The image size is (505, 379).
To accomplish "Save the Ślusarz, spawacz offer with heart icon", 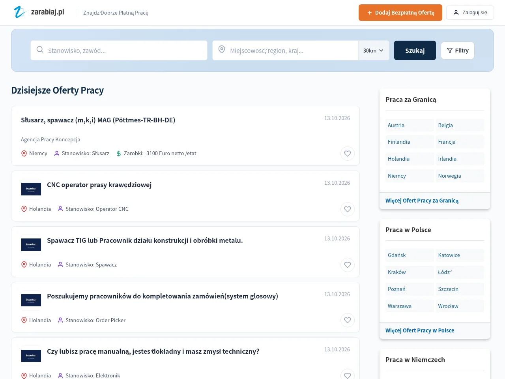I will pos(348,154).
